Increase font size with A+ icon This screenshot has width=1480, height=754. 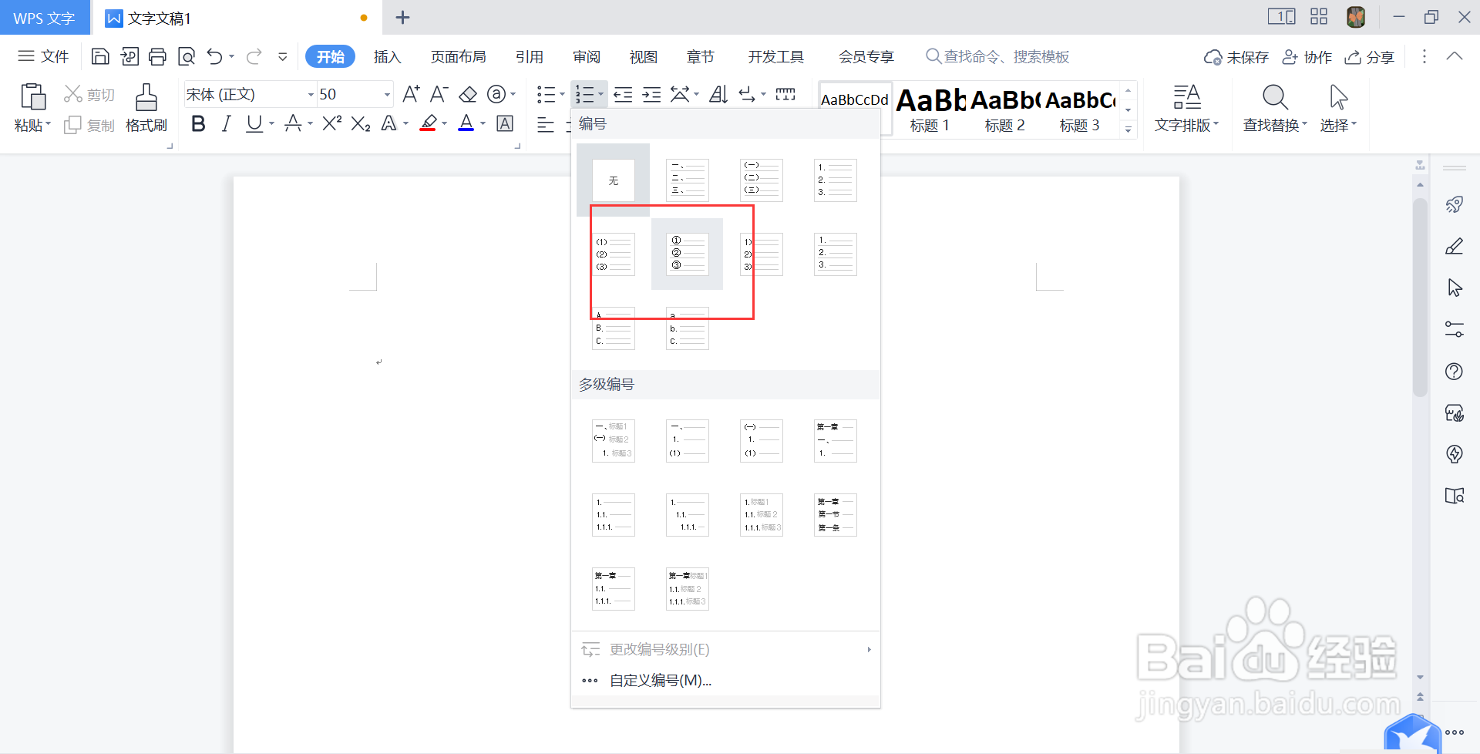pos(411,94)
